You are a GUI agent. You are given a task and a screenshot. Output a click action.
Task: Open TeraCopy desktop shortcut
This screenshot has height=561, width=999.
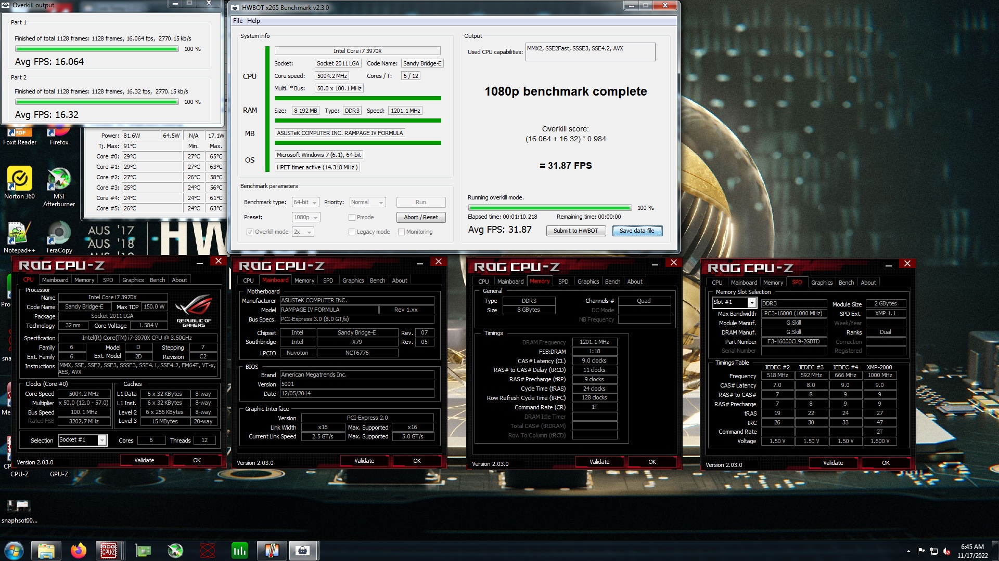click(x=59, y=237)
